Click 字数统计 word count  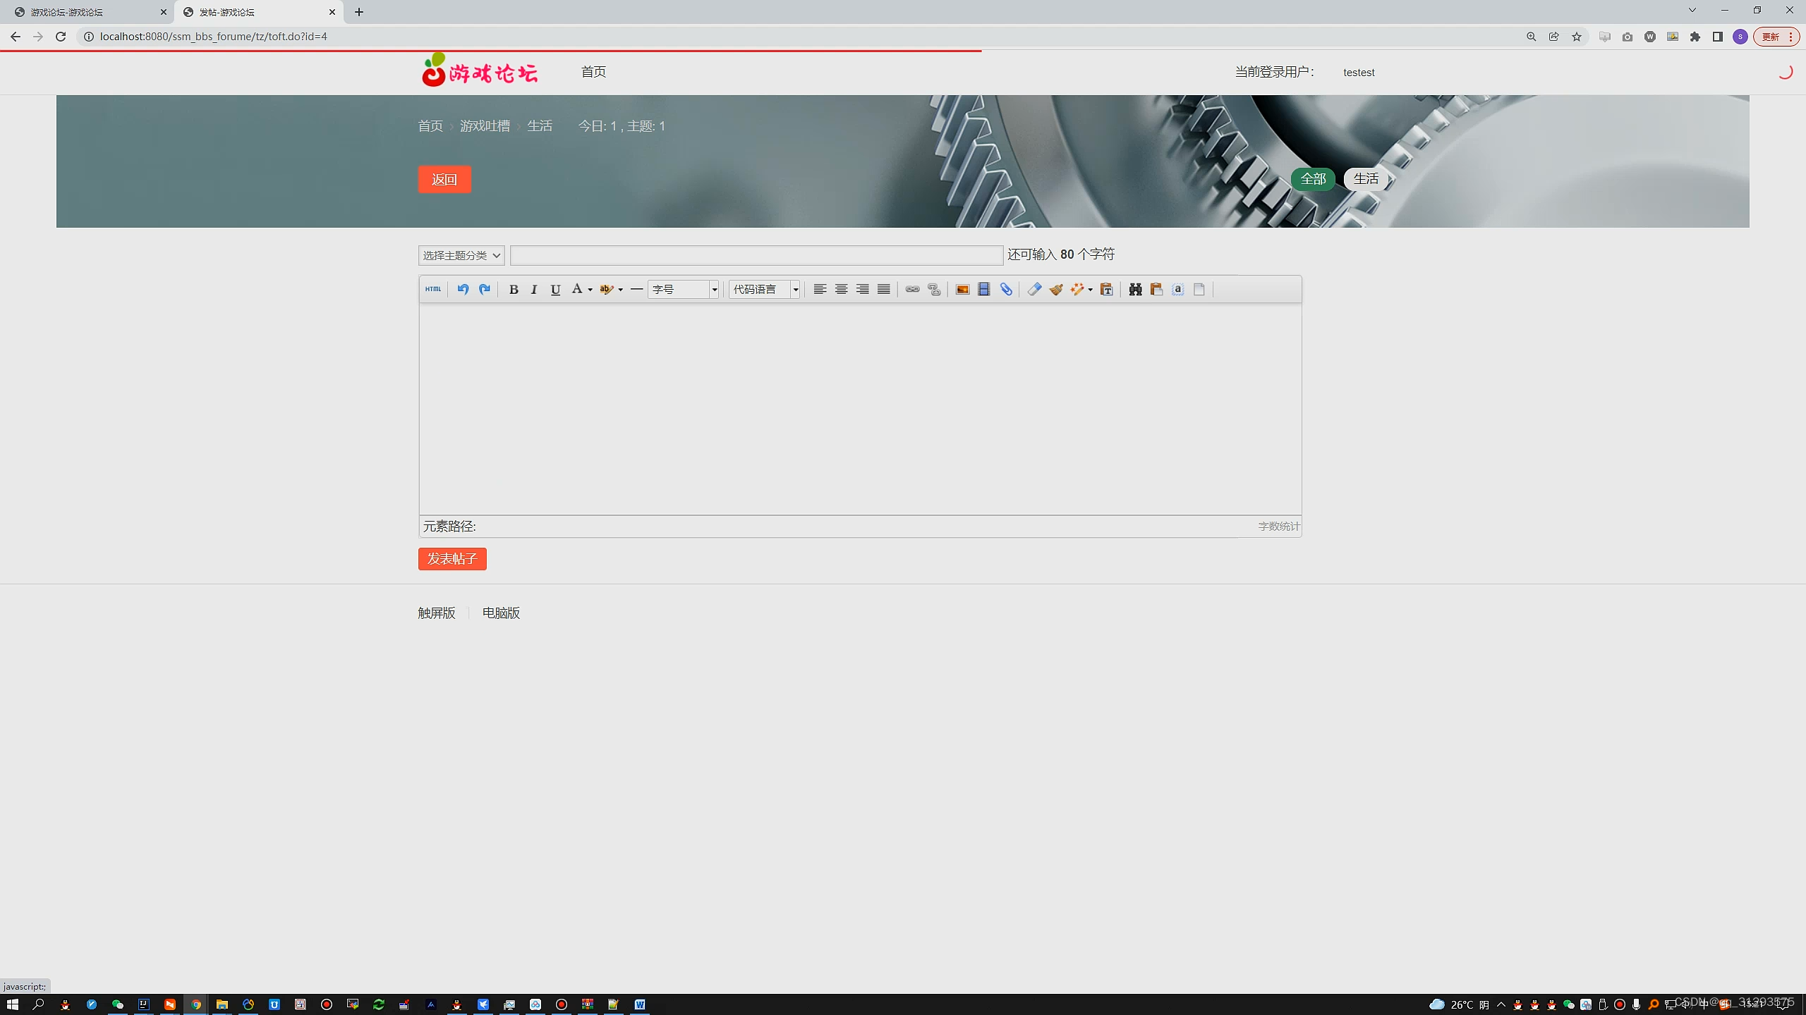tap(1278, 527)
